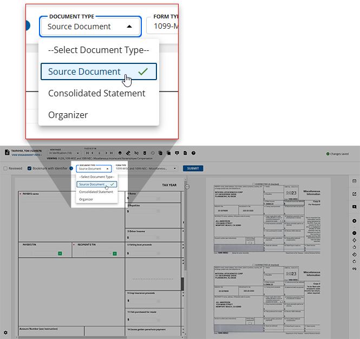The height and width of the screenshot is (339, 360).
Task: Click blue info circle beside Bookmark with Identifier
Action: pos(71,168)
